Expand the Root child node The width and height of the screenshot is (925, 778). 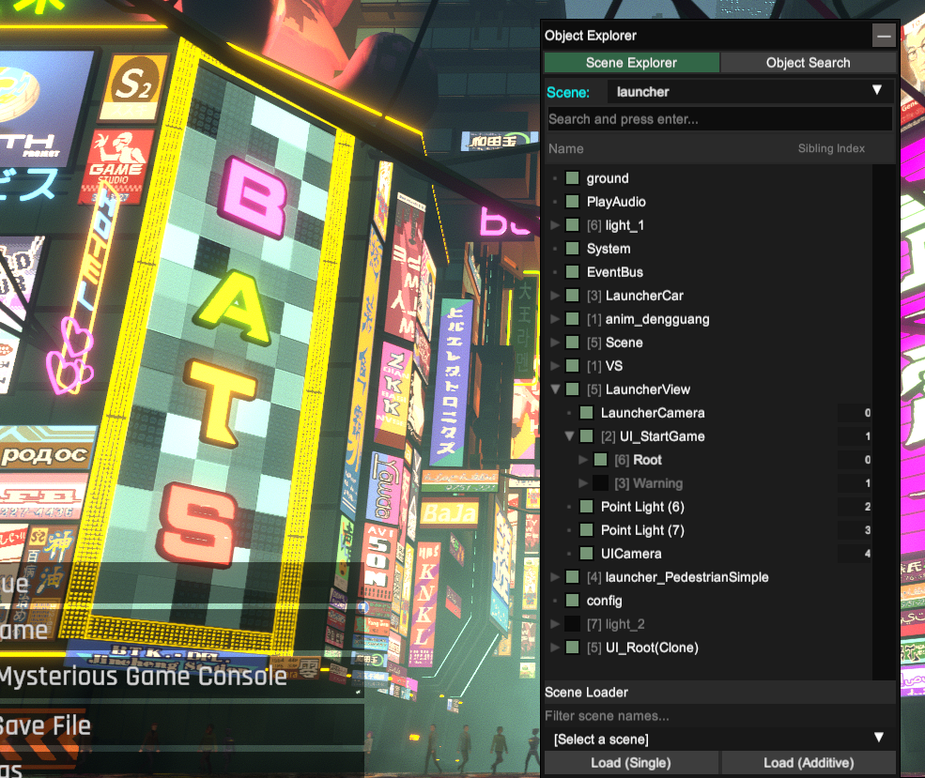[x=583, y=460]
